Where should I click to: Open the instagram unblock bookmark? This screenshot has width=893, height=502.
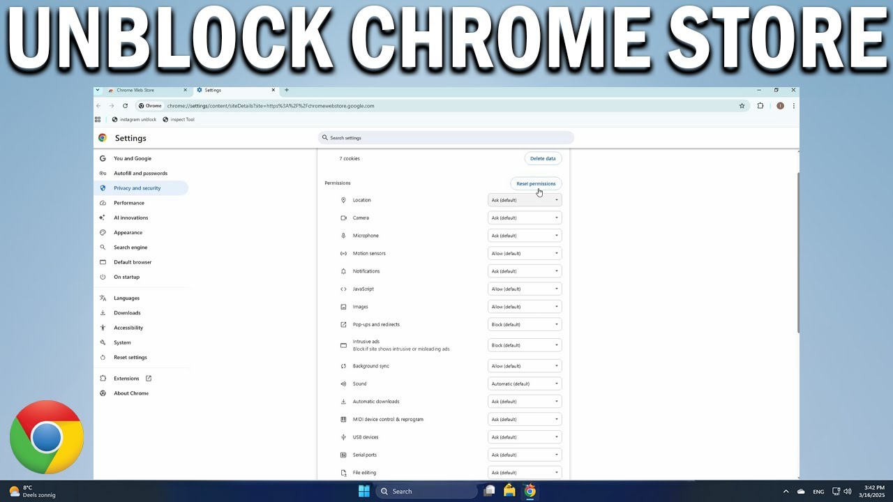click(x=134, y=119)
